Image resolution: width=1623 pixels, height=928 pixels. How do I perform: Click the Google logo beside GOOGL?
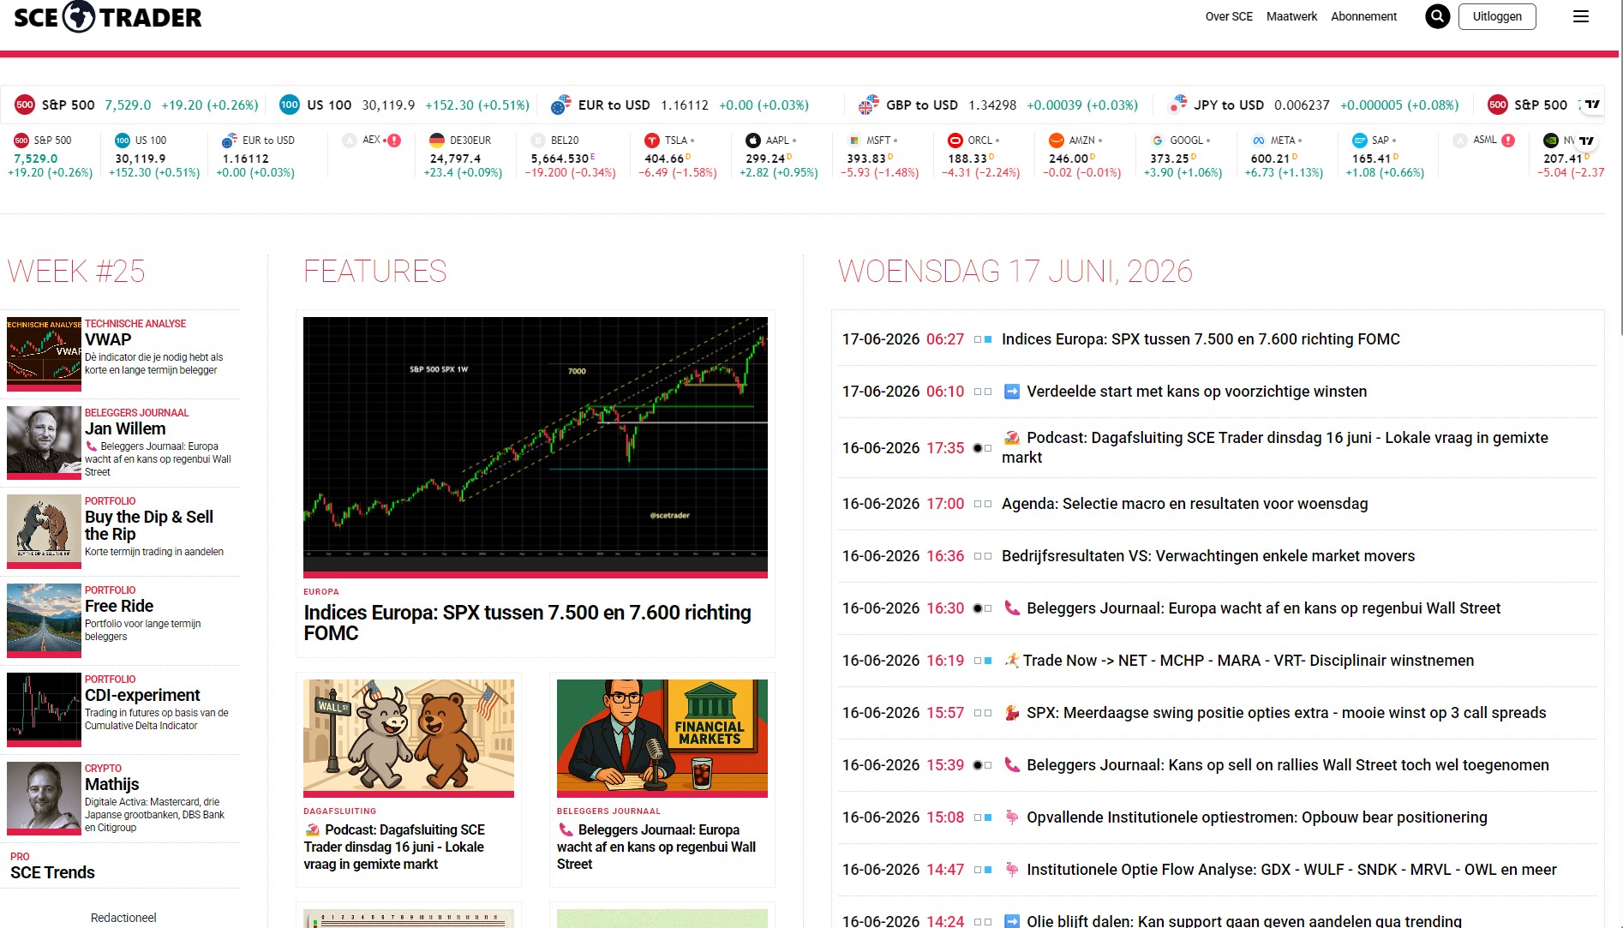tap(1158, 141)
